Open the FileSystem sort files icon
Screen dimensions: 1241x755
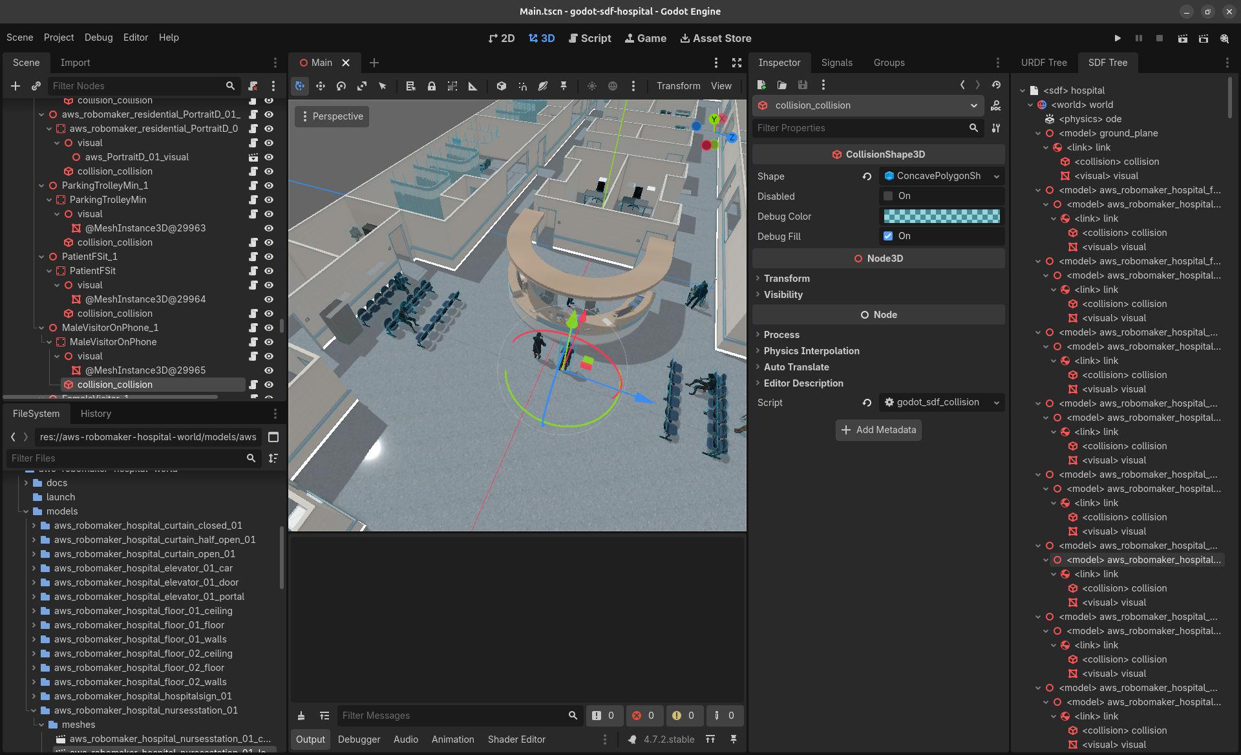(273, 458)
